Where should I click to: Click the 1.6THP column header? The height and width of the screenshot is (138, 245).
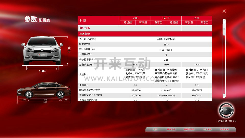coord(166,18)
